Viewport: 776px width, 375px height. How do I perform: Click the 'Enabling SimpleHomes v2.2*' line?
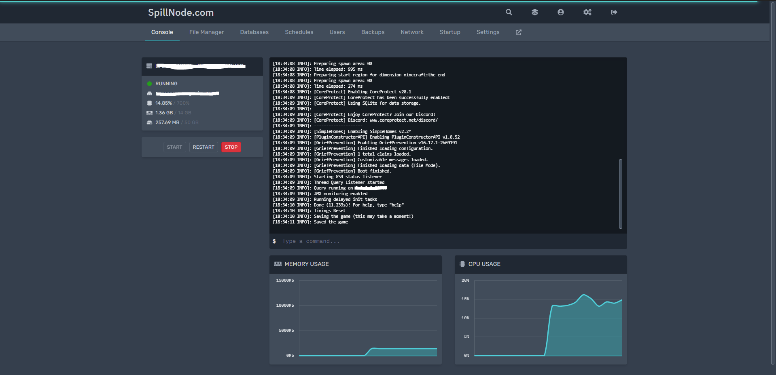click(342, 131)
